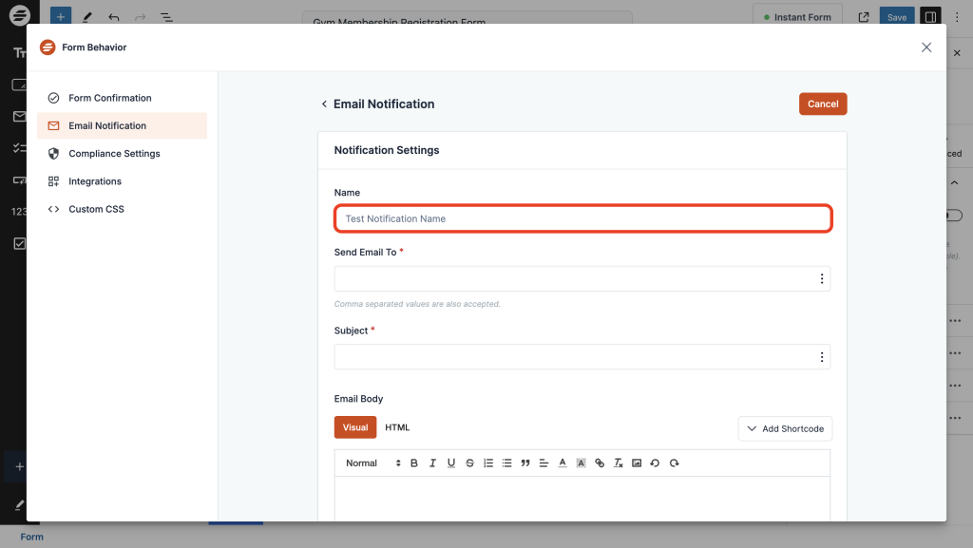
Task: Open the text color picker
Action: click(x=563, y=463)
